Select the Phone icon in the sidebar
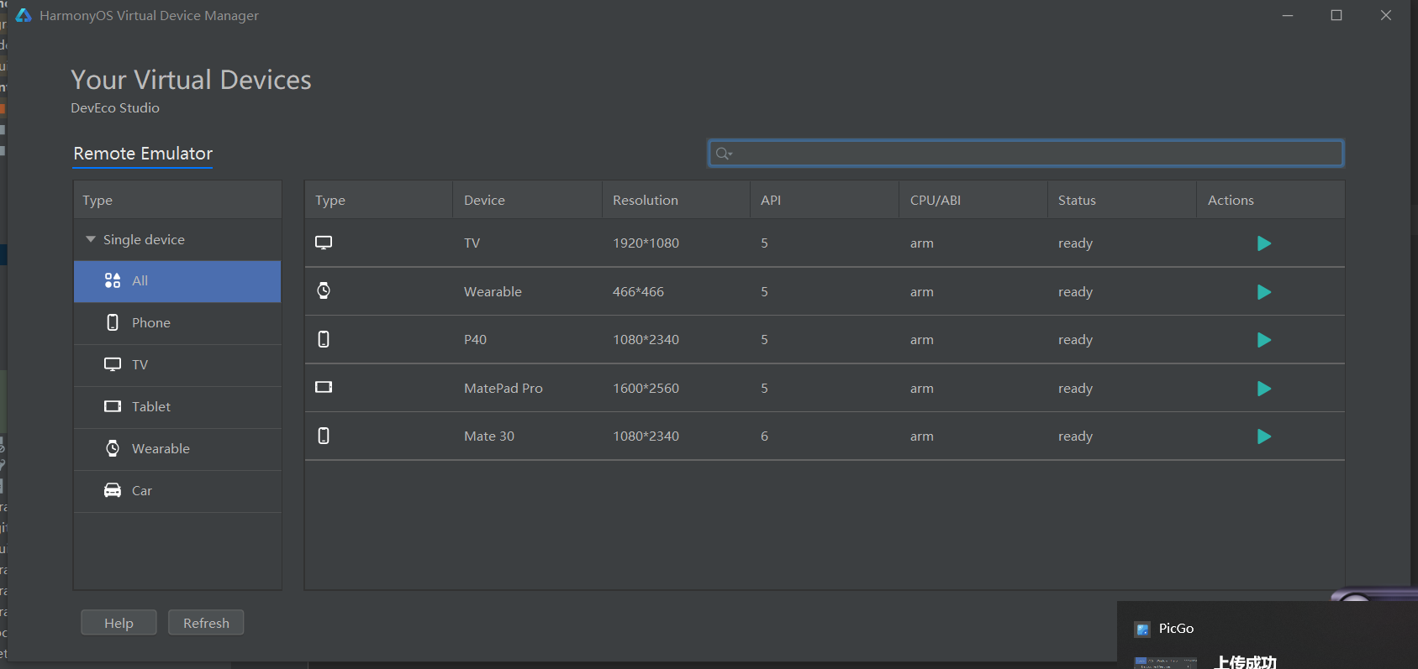 point(113,322)
